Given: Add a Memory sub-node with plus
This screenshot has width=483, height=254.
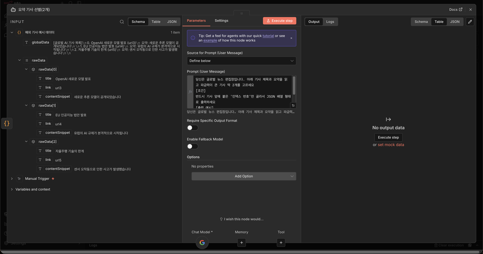Looking at the screenshot, I should [241, 242].
